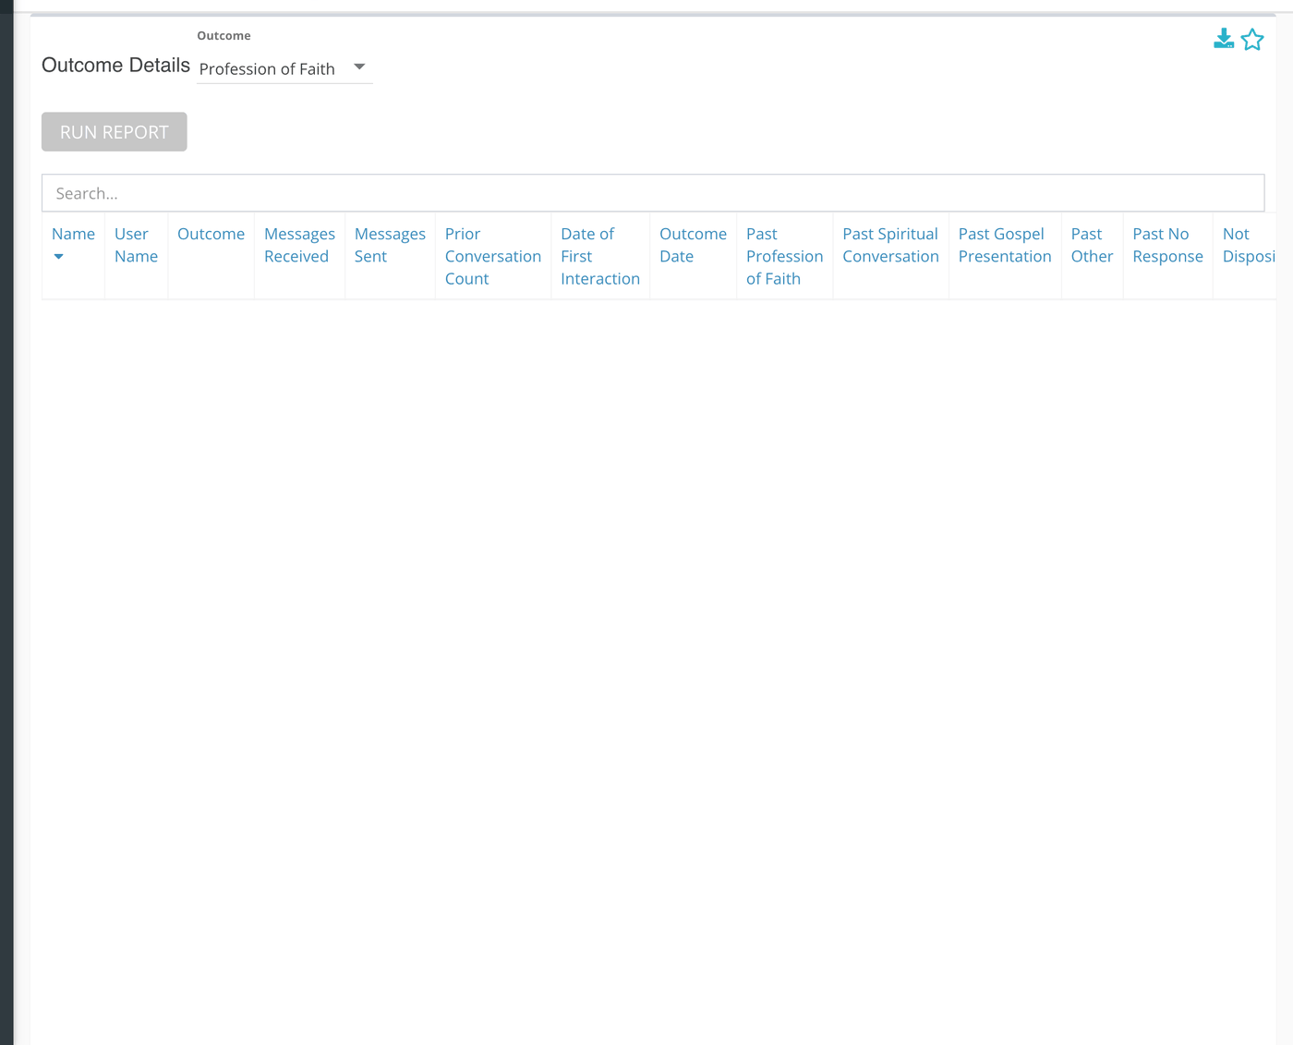Sort by Past Spiritual Conversation column
The width and height of the screenshot is (1293, 1045).
coord(890,245)
